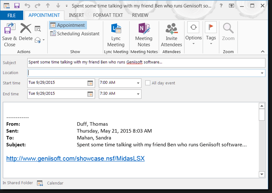Switch to the INSERT tab
This screenshot has height=193, width=272.
click(76, 15)
